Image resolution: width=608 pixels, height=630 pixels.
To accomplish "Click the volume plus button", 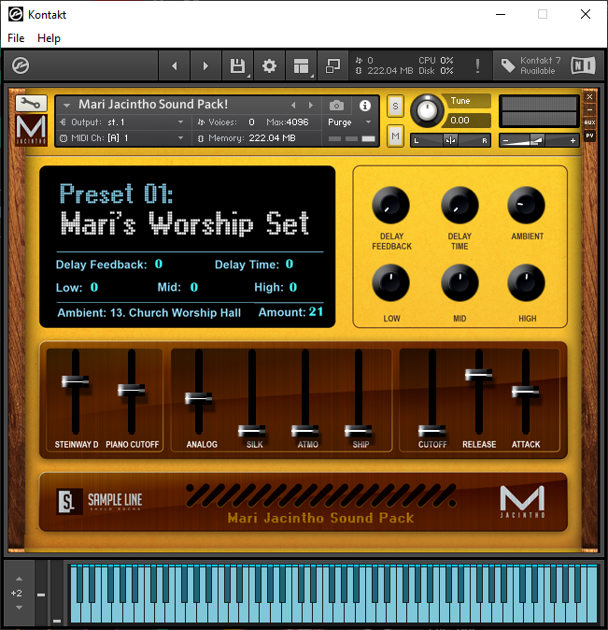I will click(573, 140).
